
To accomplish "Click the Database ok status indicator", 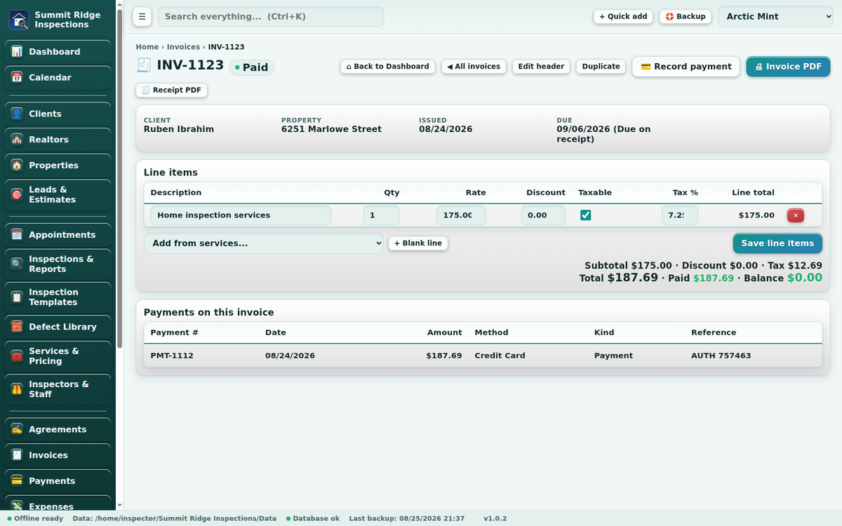I will 313,518.
